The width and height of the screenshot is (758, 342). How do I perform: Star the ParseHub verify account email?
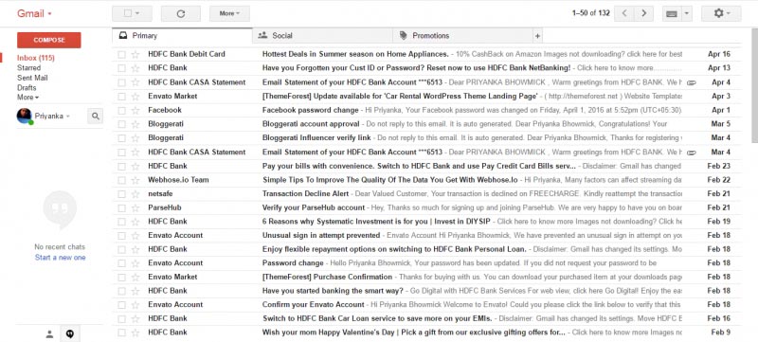coord(135,207)
